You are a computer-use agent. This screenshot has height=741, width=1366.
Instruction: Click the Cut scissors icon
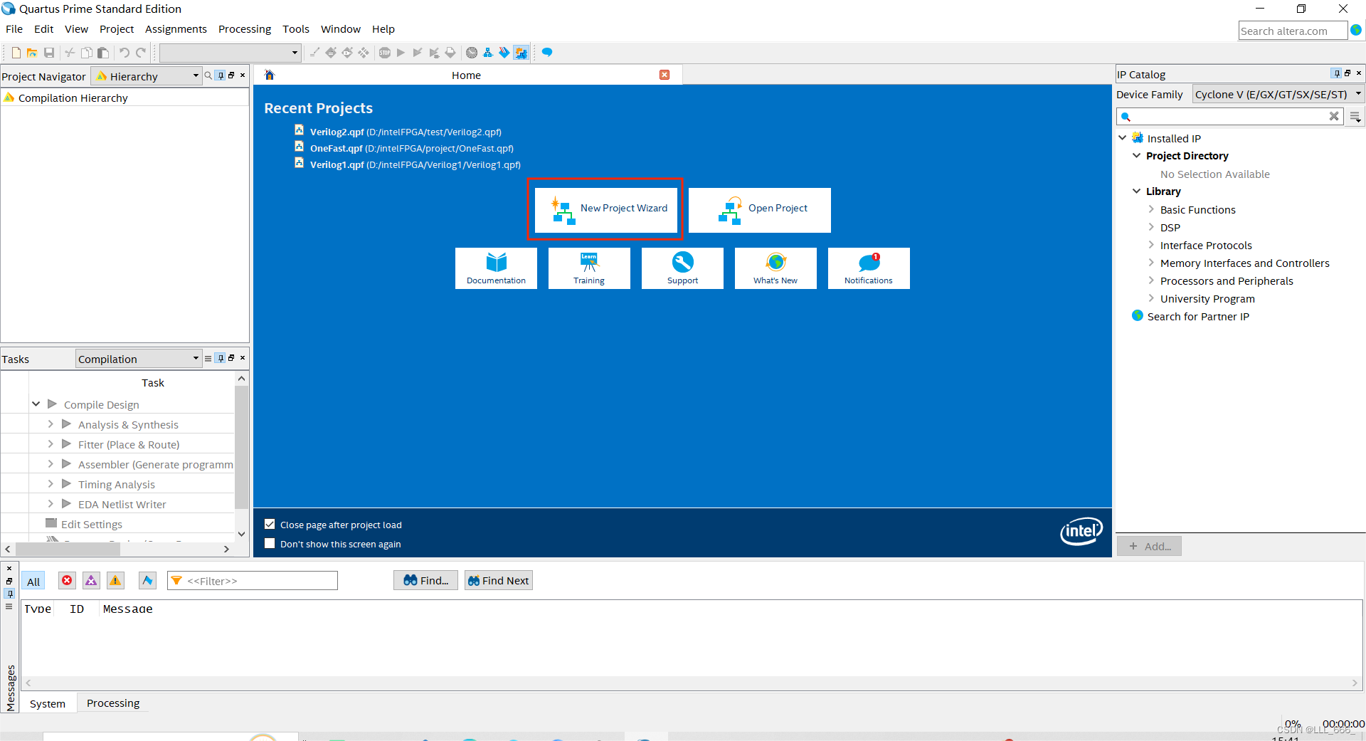(70, 53)
